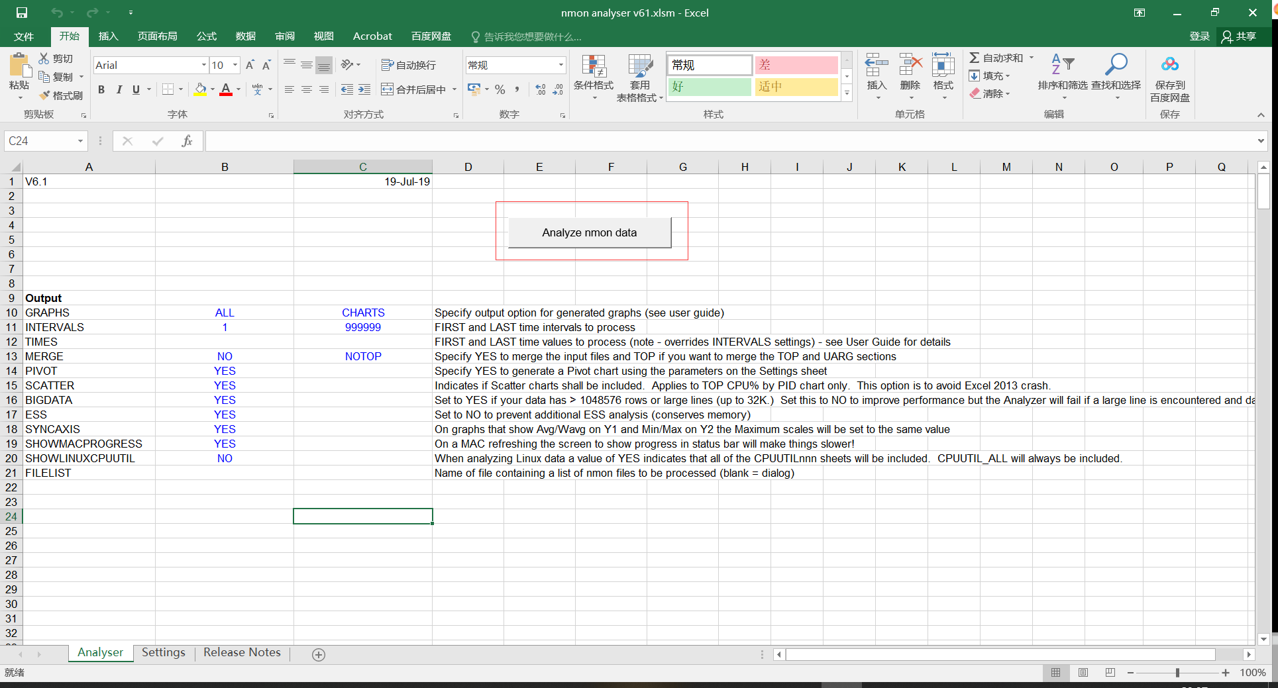
Task: Click the Analyze nmon data button
Action: point(590,232)
